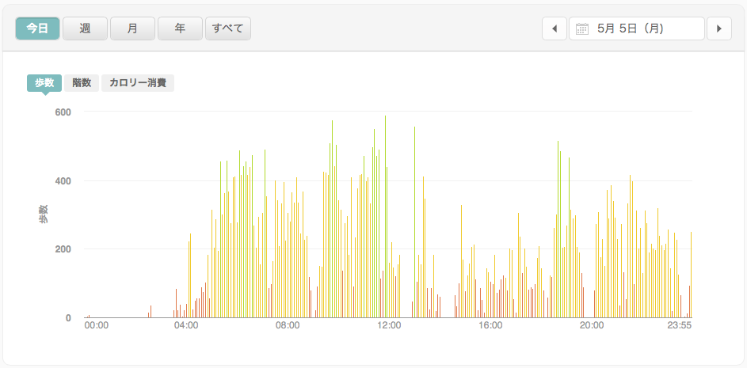The width and height of the screenshot is (747, 368).
Task: Select the 歩数 (steps) chart tab
Action: click(x=44, y=83)
